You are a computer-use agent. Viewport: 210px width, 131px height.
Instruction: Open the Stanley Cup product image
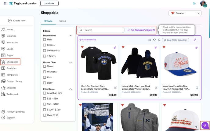(x=97, y=117)
